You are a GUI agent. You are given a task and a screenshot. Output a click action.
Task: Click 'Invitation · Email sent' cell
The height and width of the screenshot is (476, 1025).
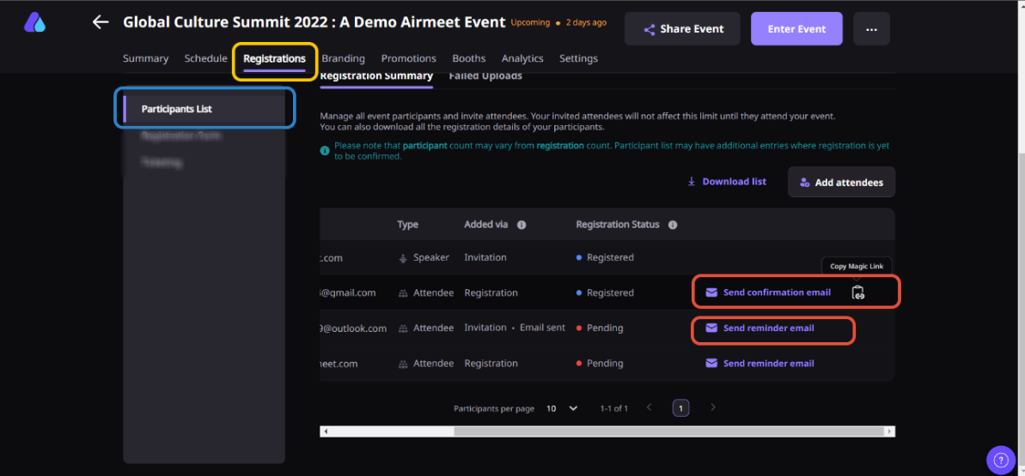515,328
